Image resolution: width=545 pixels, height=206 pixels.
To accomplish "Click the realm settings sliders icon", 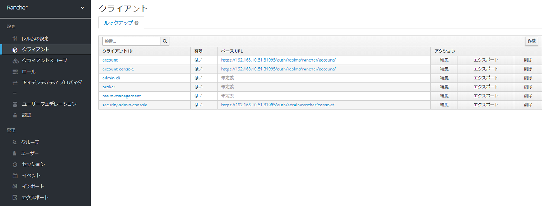I will pyautogui.click(x=15, y=38).
